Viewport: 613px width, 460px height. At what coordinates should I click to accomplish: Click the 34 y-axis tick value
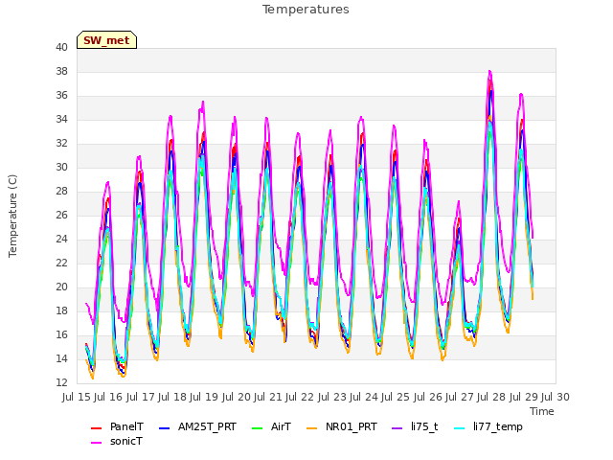point(61,119)
